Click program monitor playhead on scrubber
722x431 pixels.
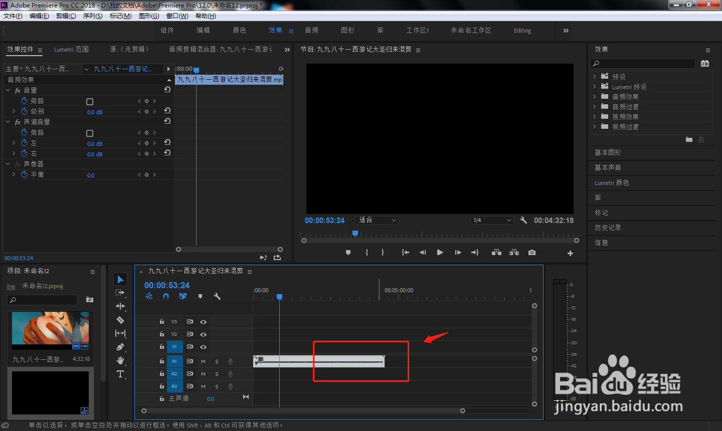[x=355, y=233]
